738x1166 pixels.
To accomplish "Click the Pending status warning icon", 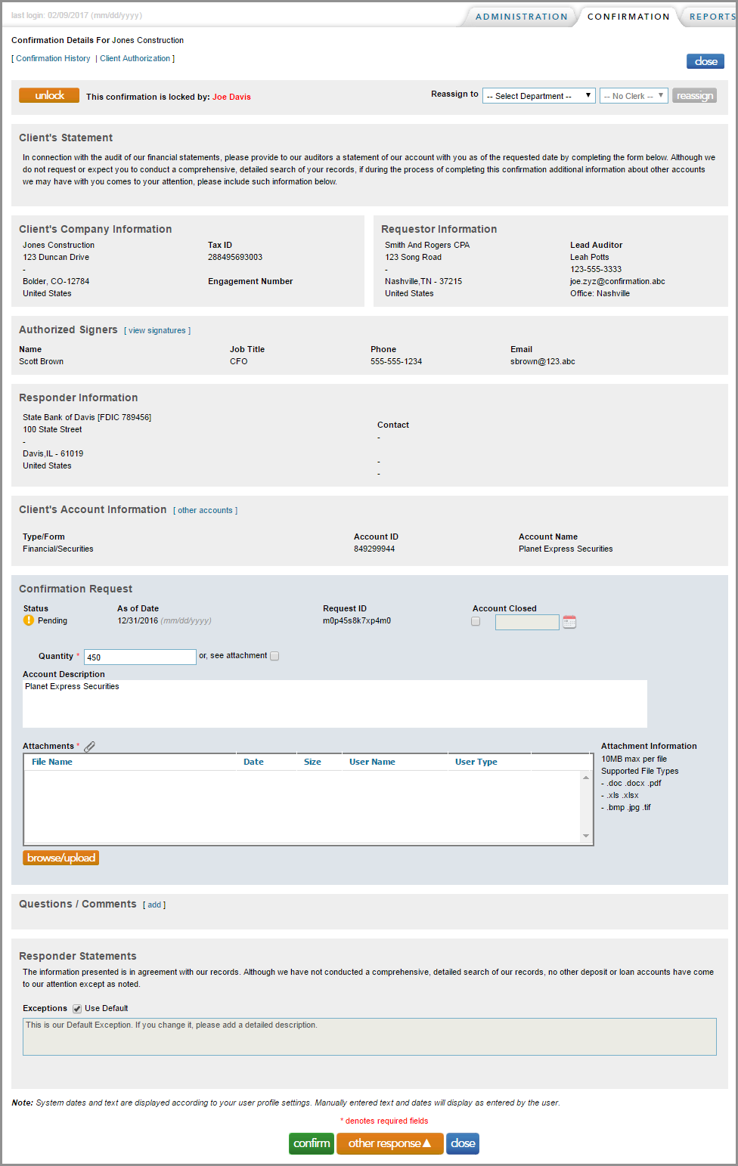I will [29, 620].
